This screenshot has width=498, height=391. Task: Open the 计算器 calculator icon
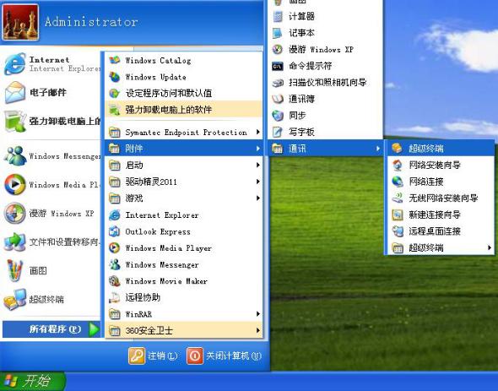[278, 16]
